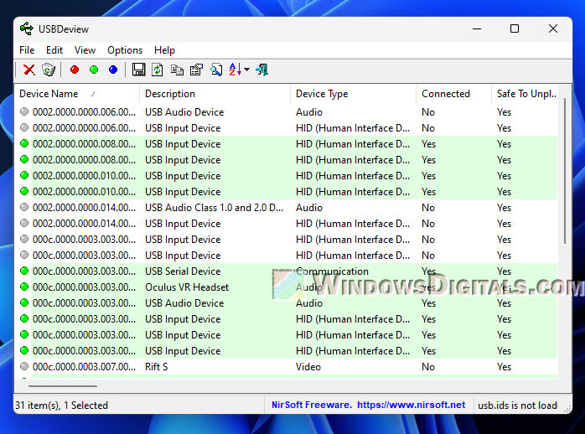This screenshot has width=585, height=434.
Task: Select the Rift S description cell
Action: click(x=157, y=367)
